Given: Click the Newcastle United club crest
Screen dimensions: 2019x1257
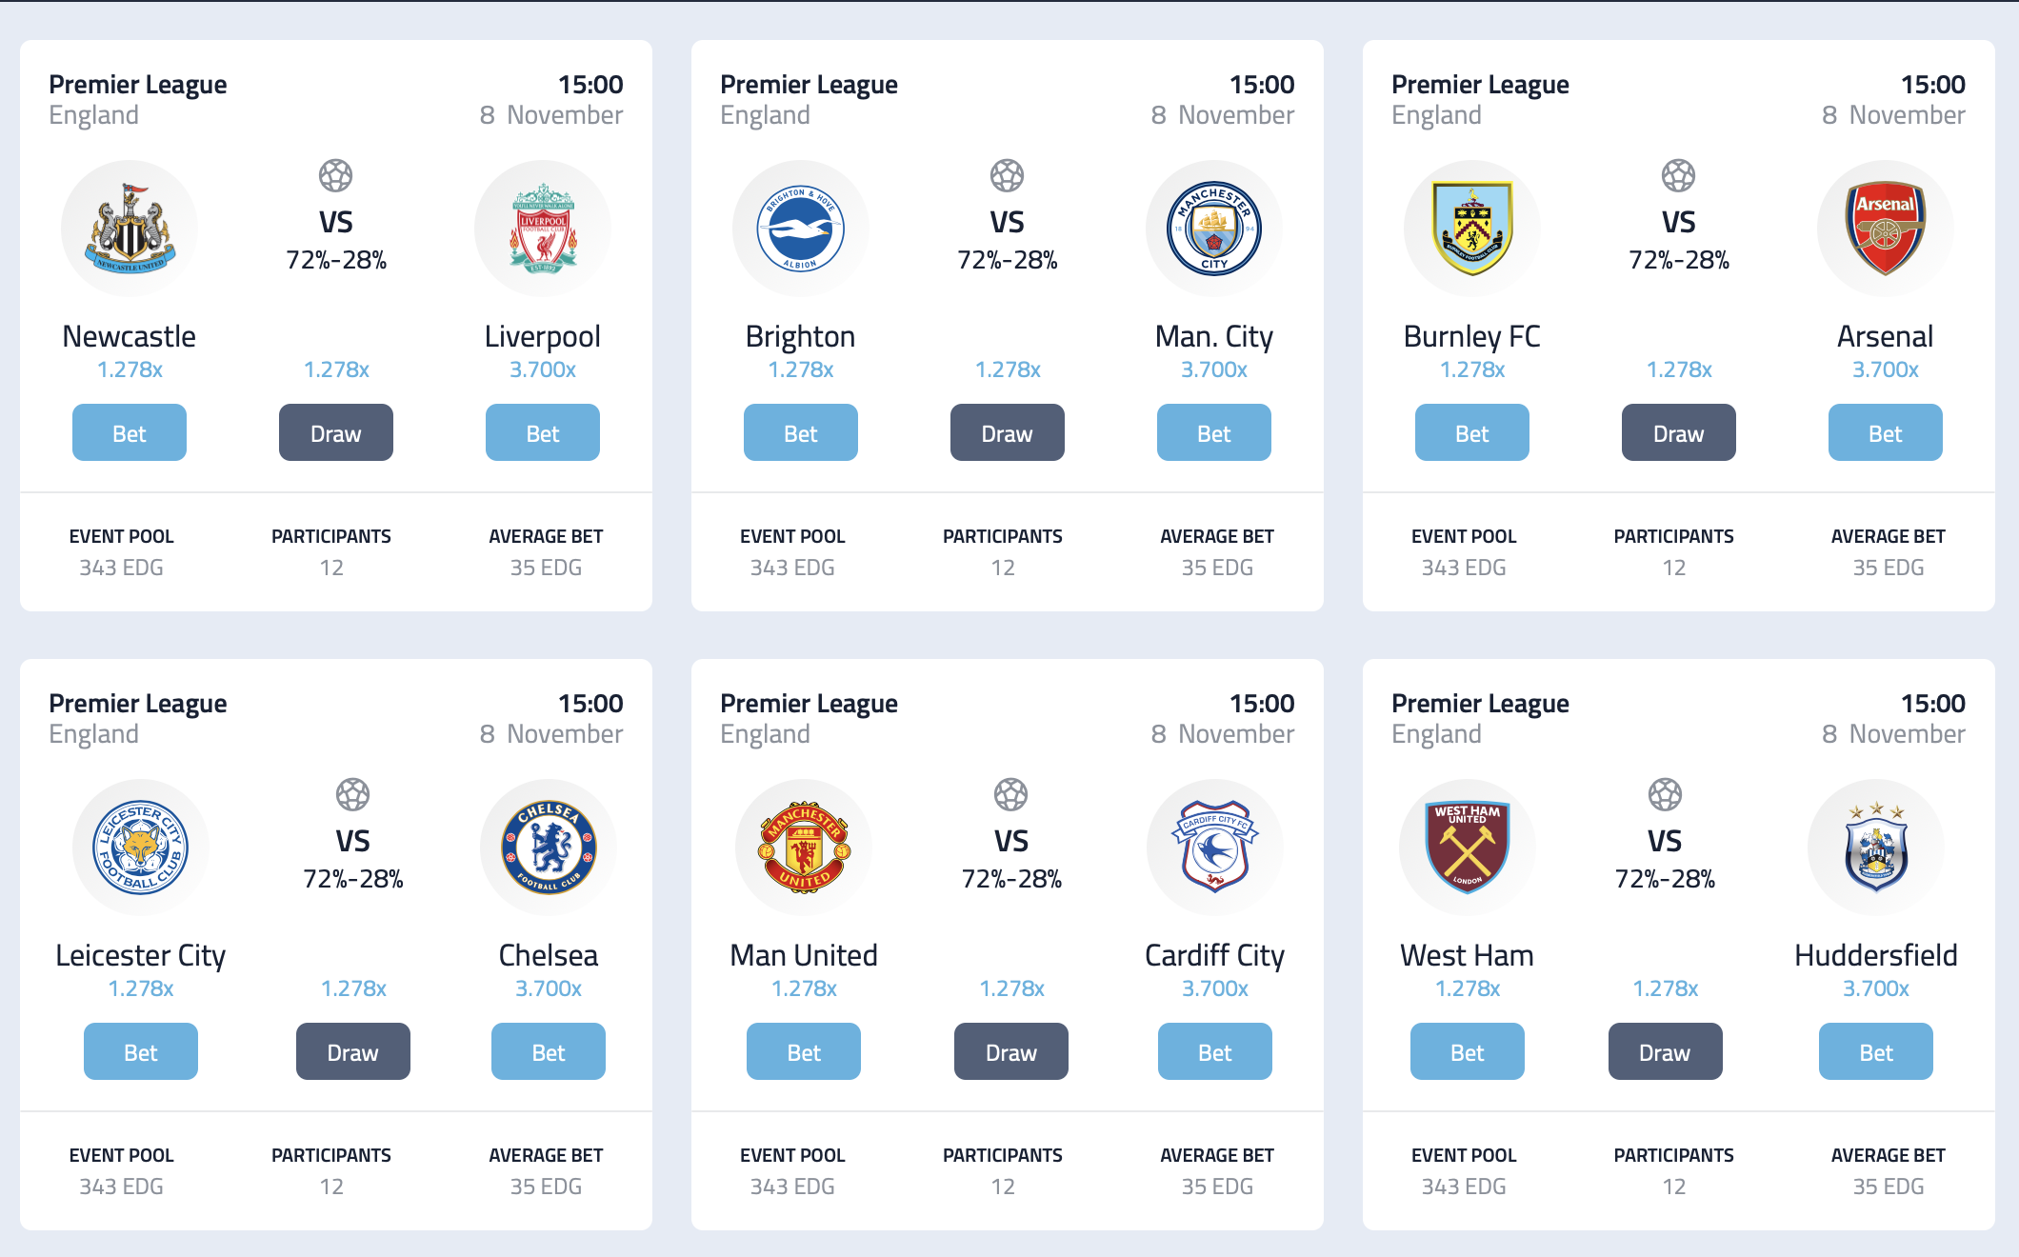Looking at the screenshot, I should [x=130, y=229].
